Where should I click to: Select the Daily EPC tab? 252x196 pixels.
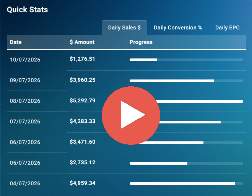point(227,28)
